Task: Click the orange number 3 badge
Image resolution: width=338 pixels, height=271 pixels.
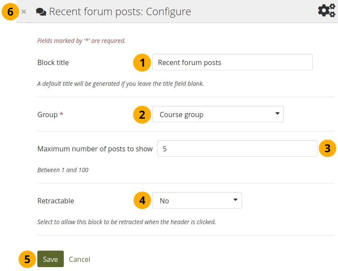Action: [x=328, y=149]
